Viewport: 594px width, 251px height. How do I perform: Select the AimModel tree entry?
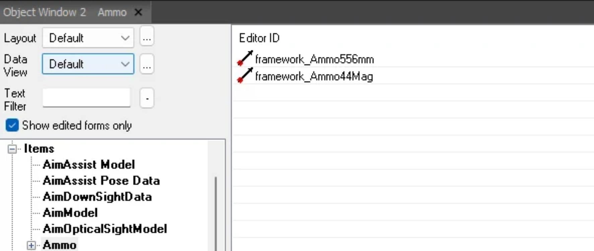70,213
